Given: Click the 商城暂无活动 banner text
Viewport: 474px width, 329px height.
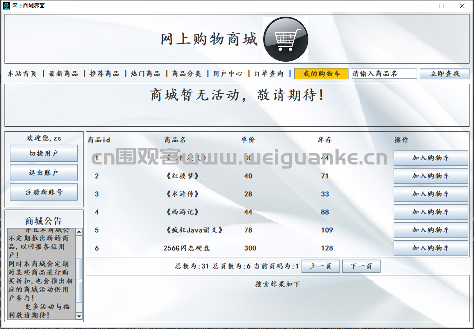Looking at the screenshot, I should point(237,95).
